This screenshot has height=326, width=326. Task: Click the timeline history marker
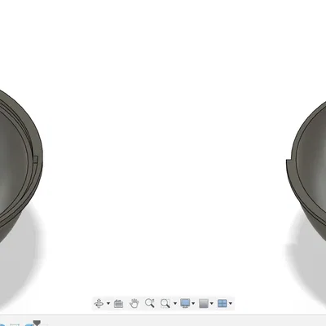point(37,323)
